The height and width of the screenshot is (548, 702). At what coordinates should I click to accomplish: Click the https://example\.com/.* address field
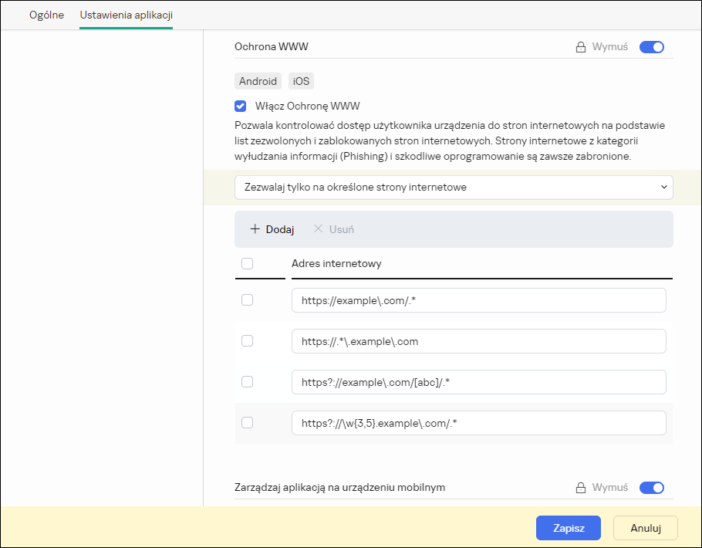tap(478, 300)
